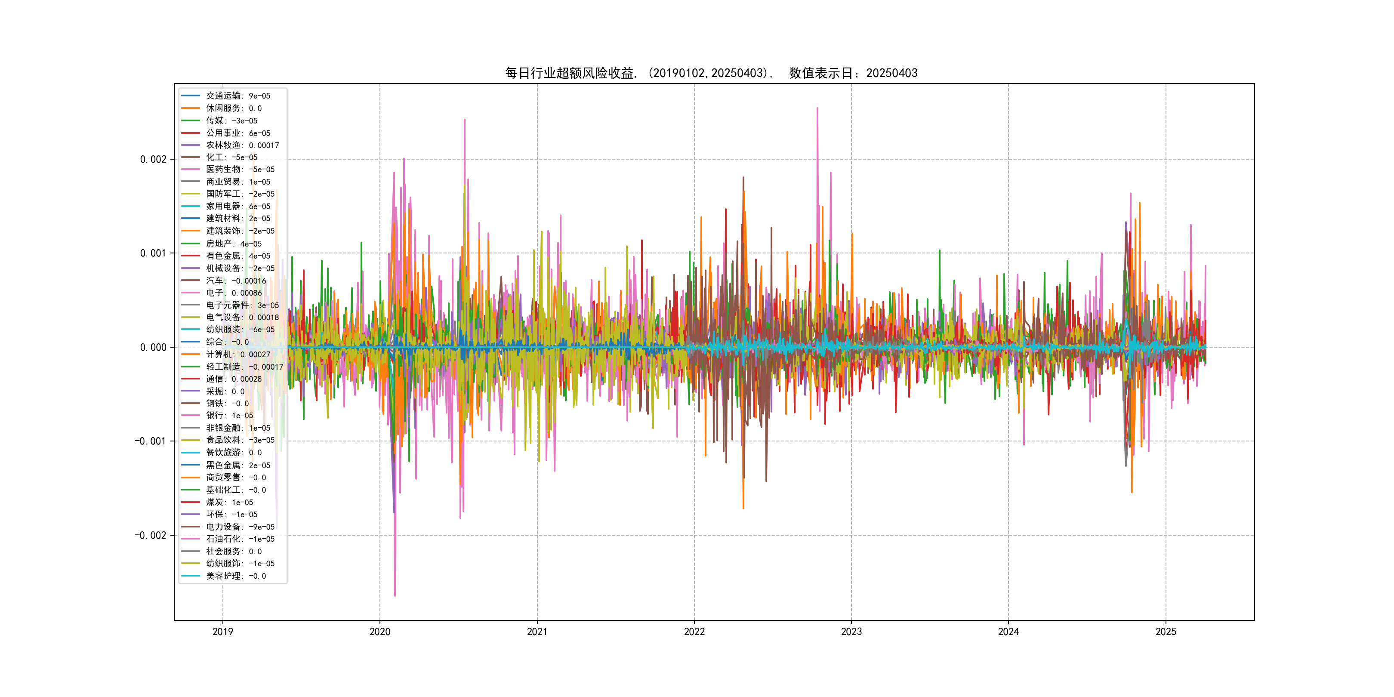Click the pink 电子 legend line swatch
Image resolution: width=1394 pixels, height=697 pixels.
coord(191,293)
